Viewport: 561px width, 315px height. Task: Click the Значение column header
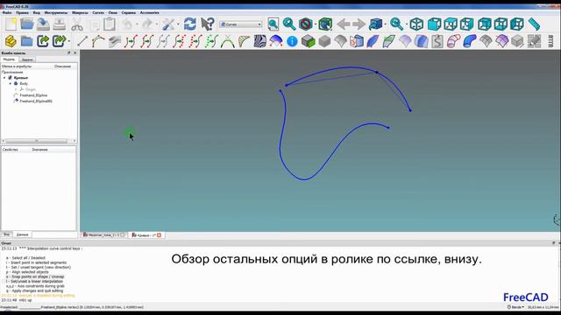(39, 150)
